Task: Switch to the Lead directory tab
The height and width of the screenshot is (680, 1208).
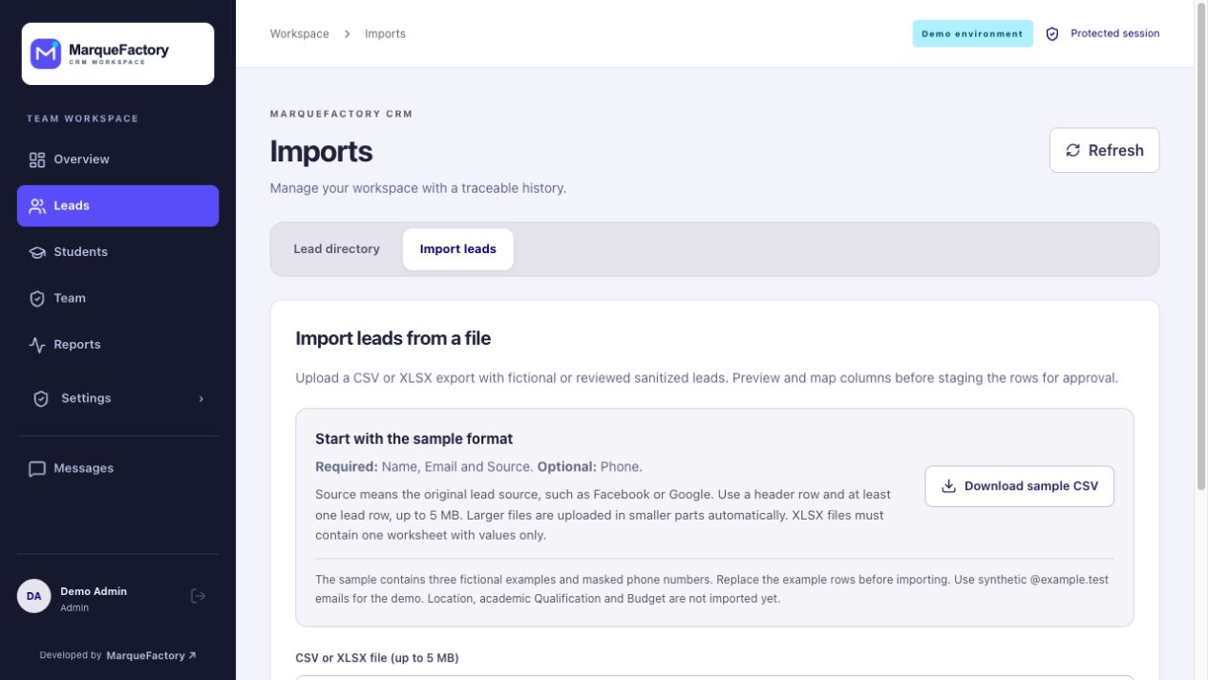Action: click(336, 249)
